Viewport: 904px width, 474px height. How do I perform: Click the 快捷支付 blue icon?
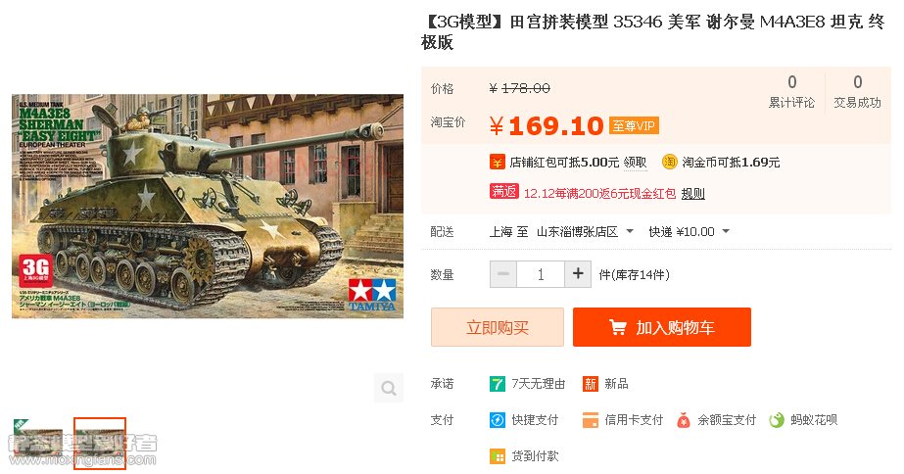(497, 420)
